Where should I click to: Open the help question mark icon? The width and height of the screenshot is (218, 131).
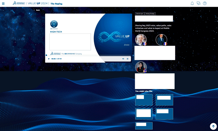coord(205,3)
